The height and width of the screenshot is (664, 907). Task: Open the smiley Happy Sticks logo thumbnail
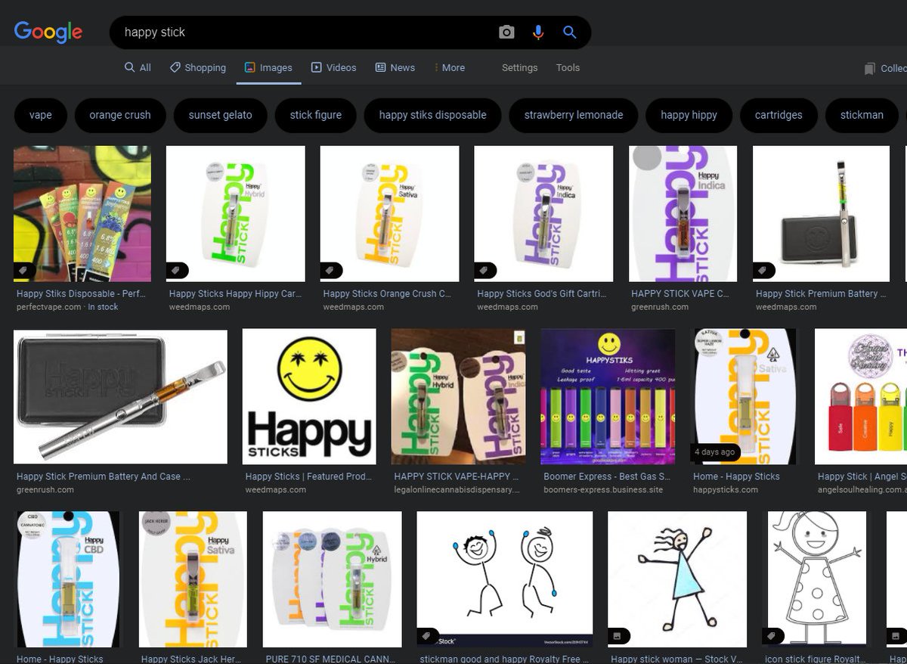tap(309, 396)
